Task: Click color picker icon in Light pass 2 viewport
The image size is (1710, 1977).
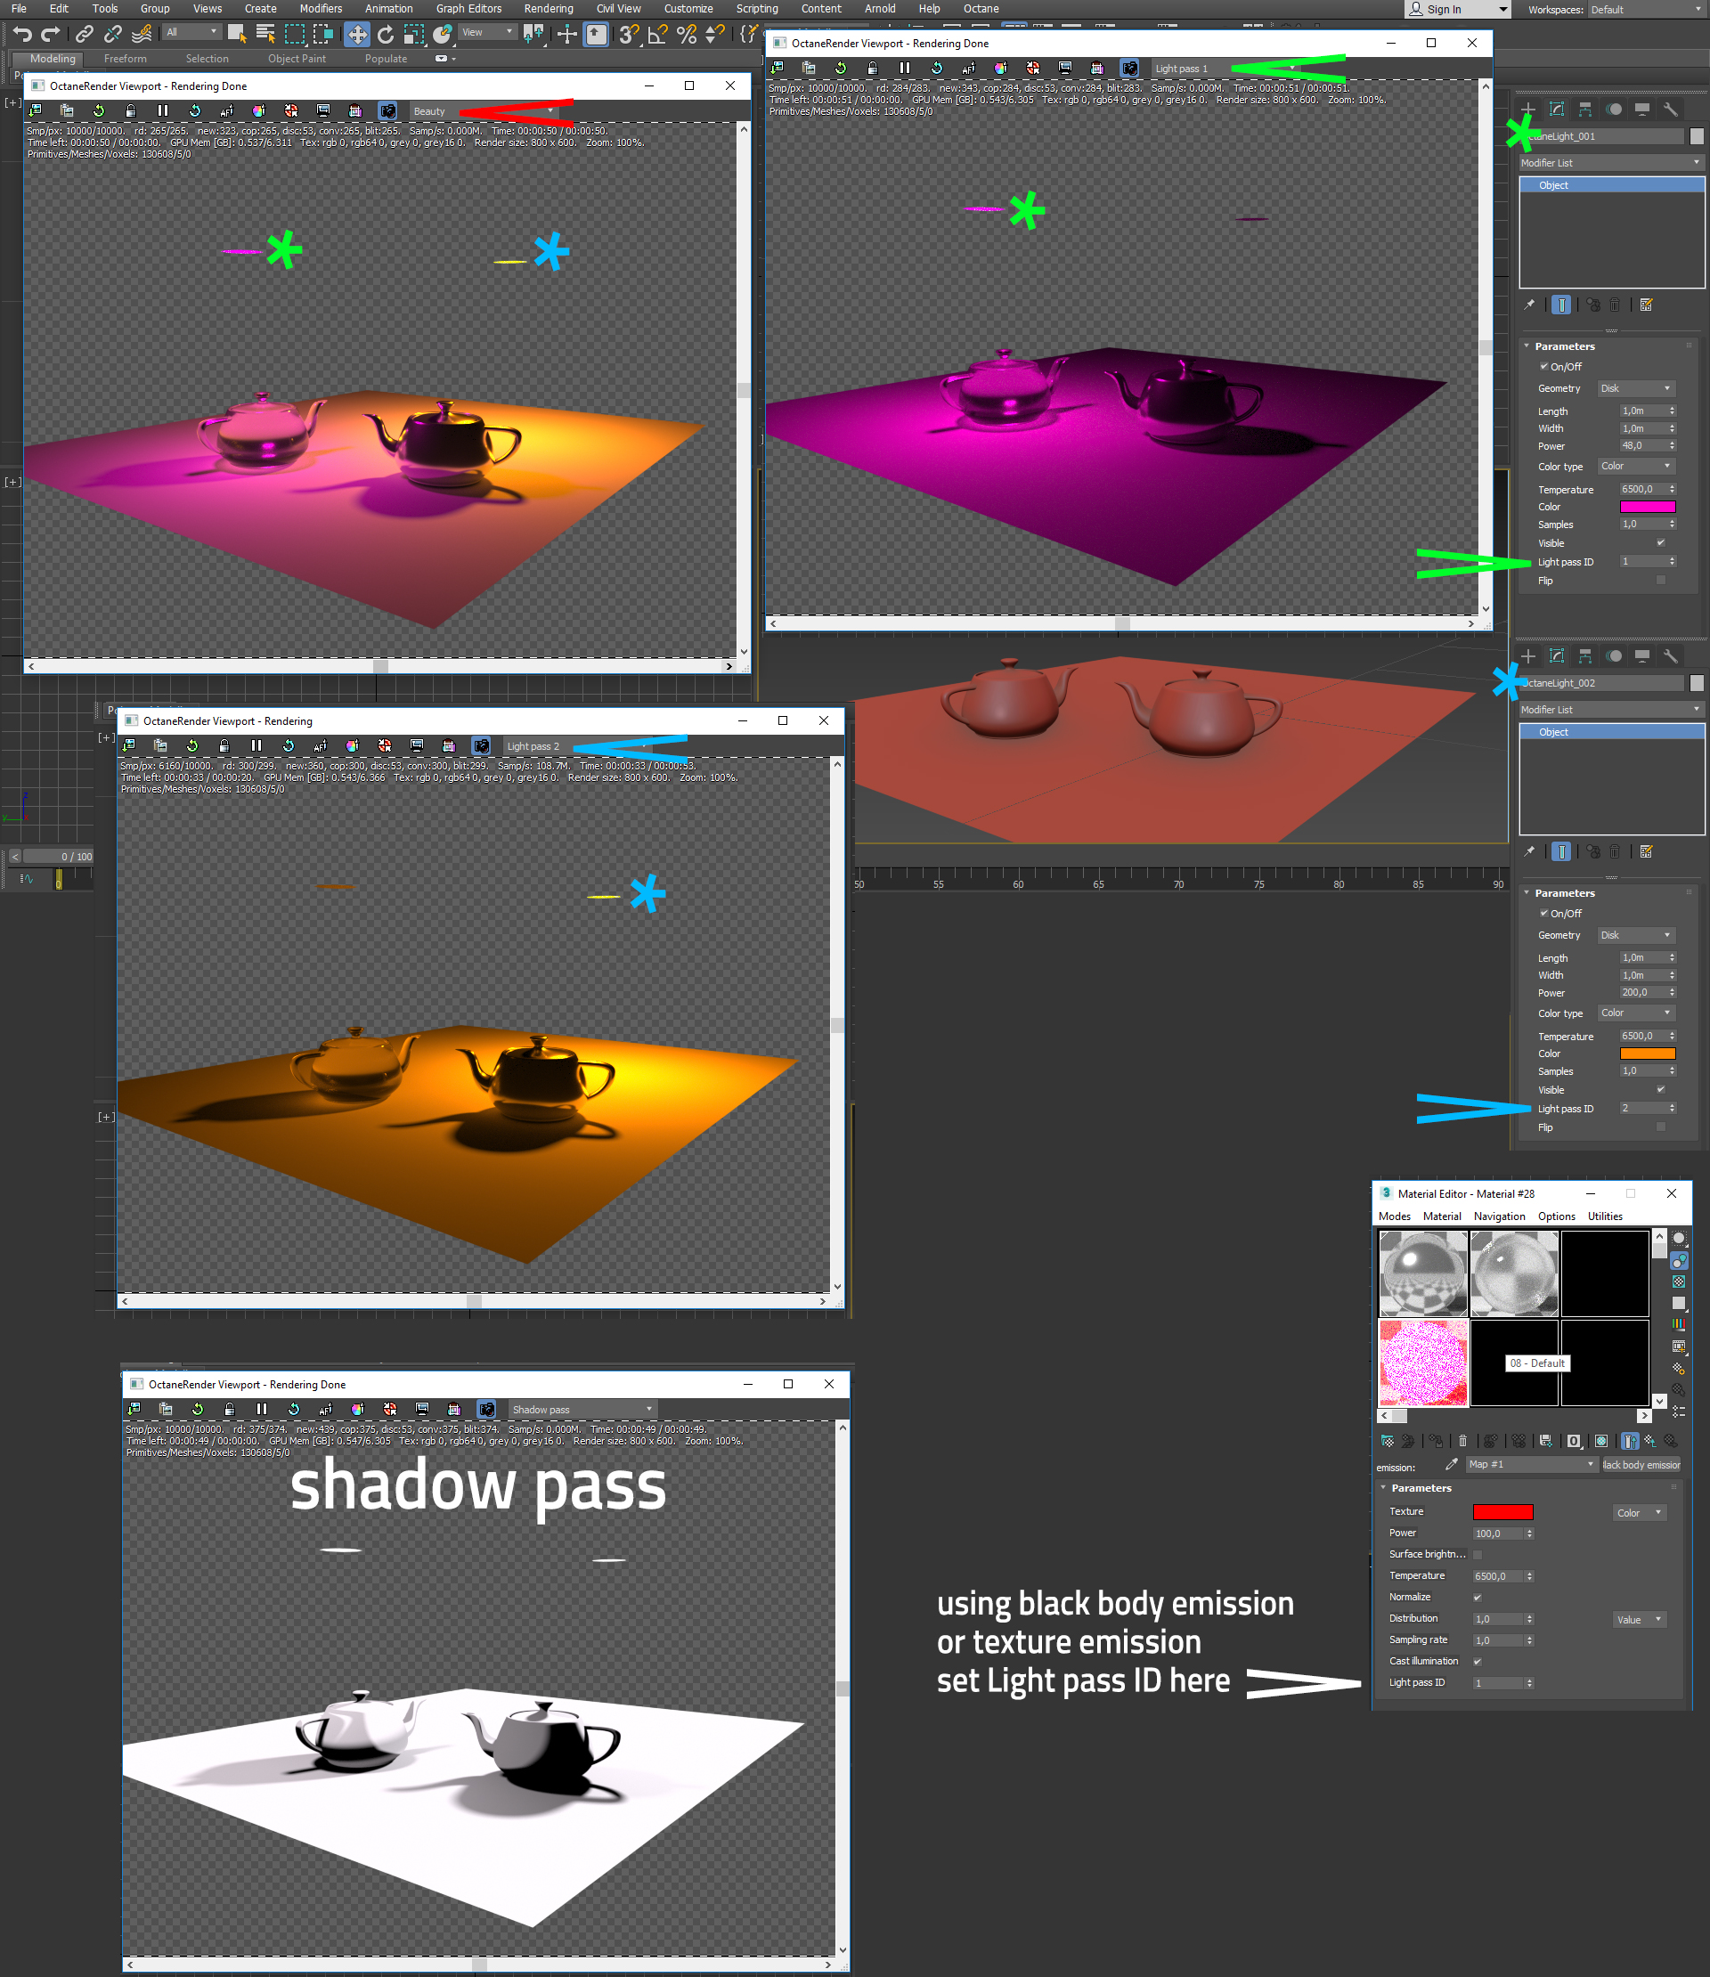Action: 352,746
